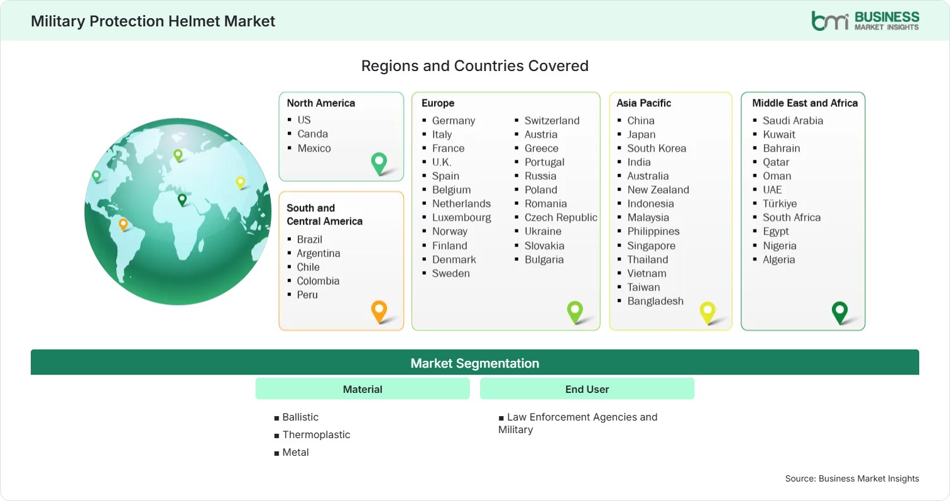Image resolution: width=950 pixels, height=501 pixels.
Task: Select the "Asia Pacific" card heading
Action: pyautogui.click(x=644, y=103)
